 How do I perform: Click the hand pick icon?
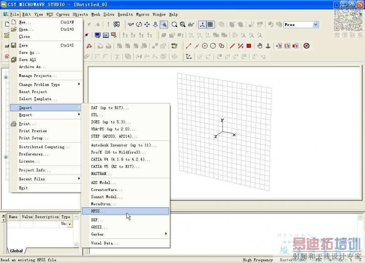tap(260, 46)
